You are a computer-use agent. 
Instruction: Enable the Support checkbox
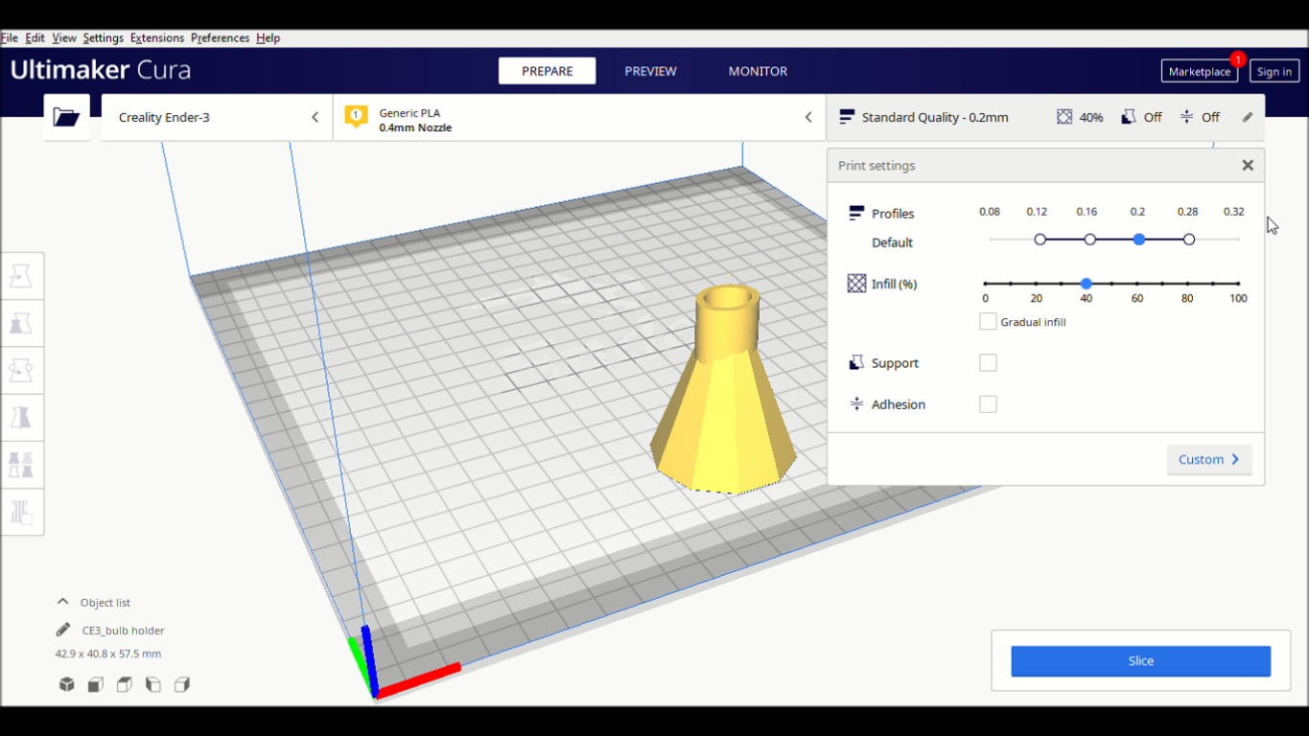(988, 363)
